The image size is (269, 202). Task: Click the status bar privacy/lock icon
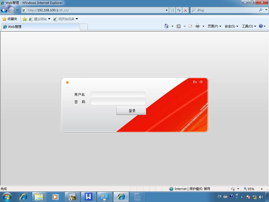coord(233,189)
